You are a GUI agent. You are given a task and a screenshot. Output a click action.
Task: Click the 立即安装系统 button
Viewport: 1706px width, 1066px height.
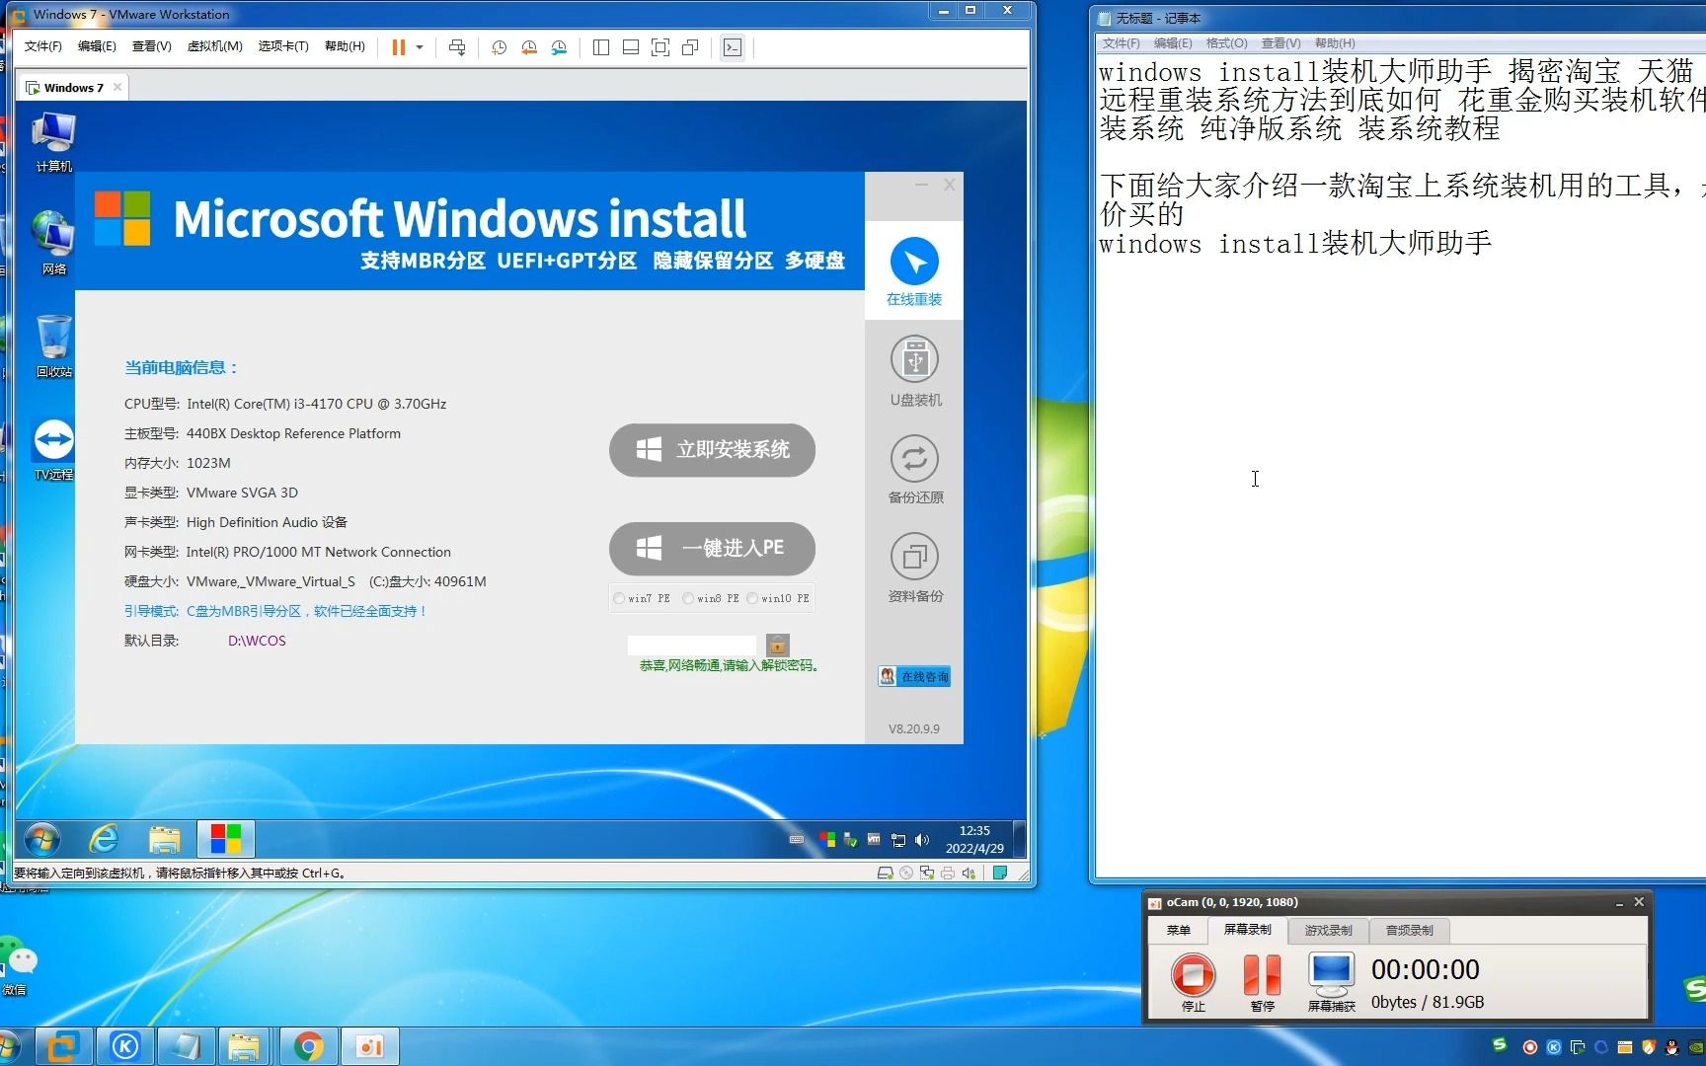tap(712, 450)
